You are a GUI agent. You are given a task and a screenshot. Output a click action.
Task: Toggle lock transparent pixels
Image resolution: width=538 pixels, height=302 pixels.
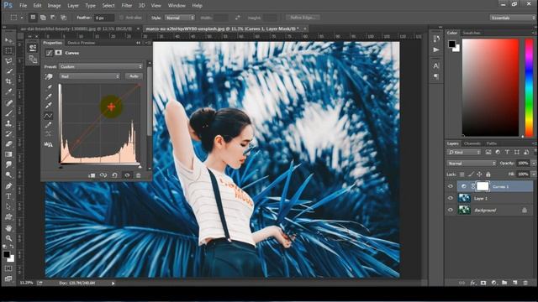click(x=462, y=174)
